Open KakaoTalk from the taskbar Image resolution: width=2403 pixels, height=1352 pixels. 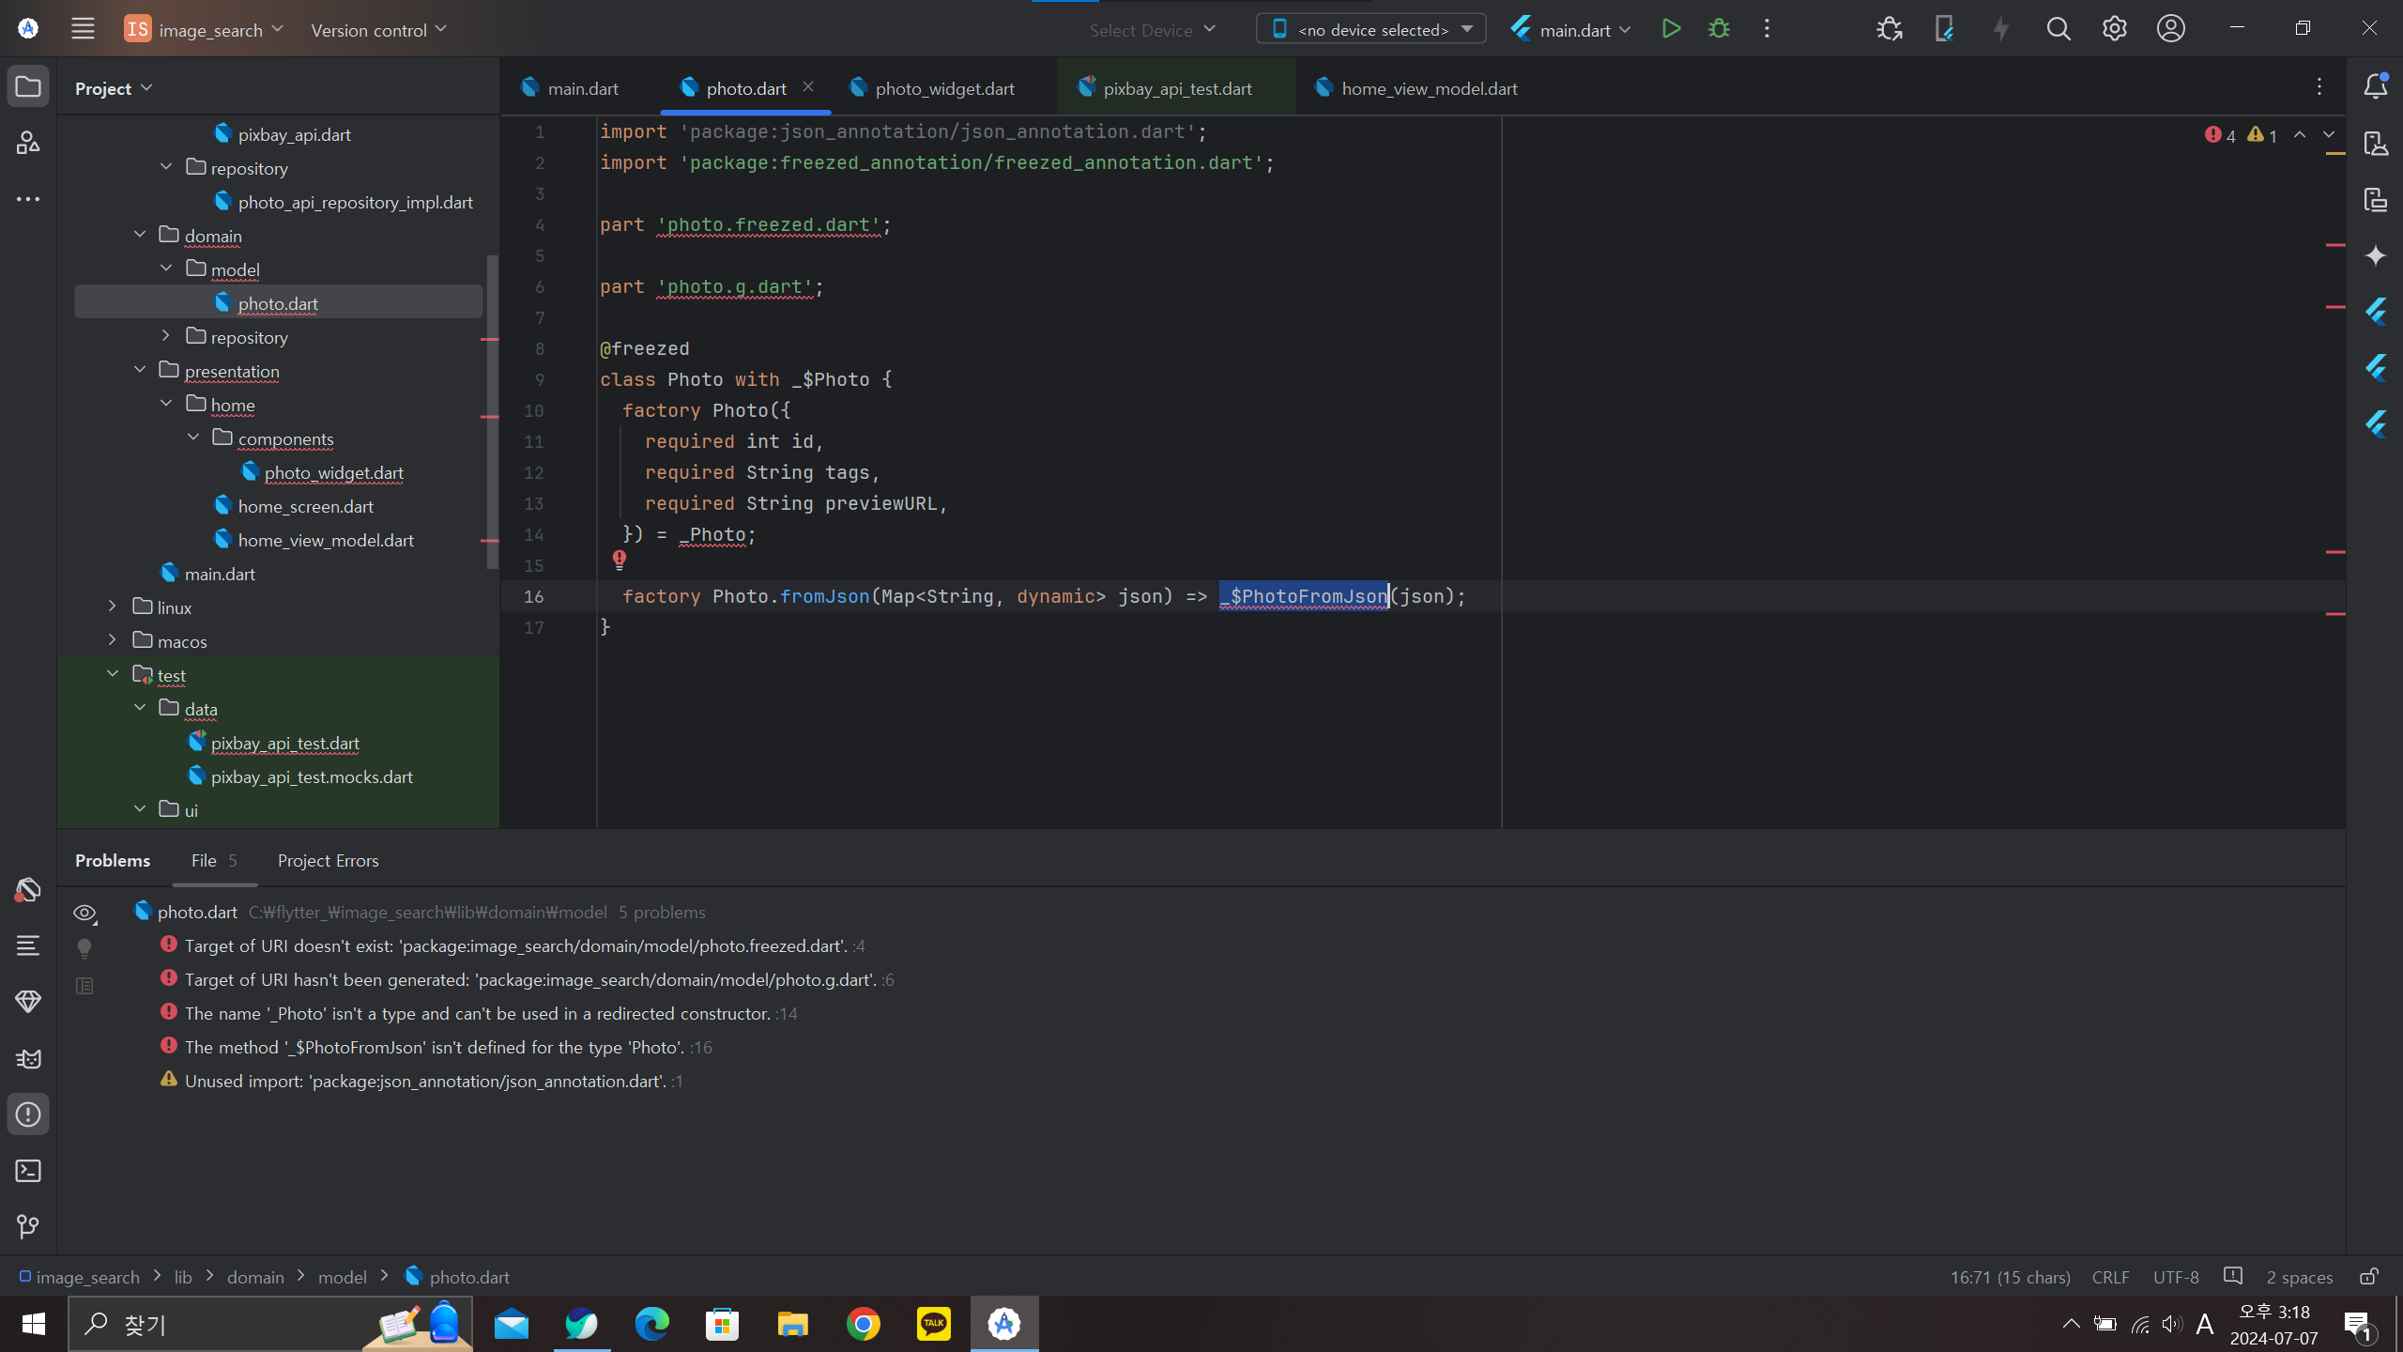click(934, 1324)
